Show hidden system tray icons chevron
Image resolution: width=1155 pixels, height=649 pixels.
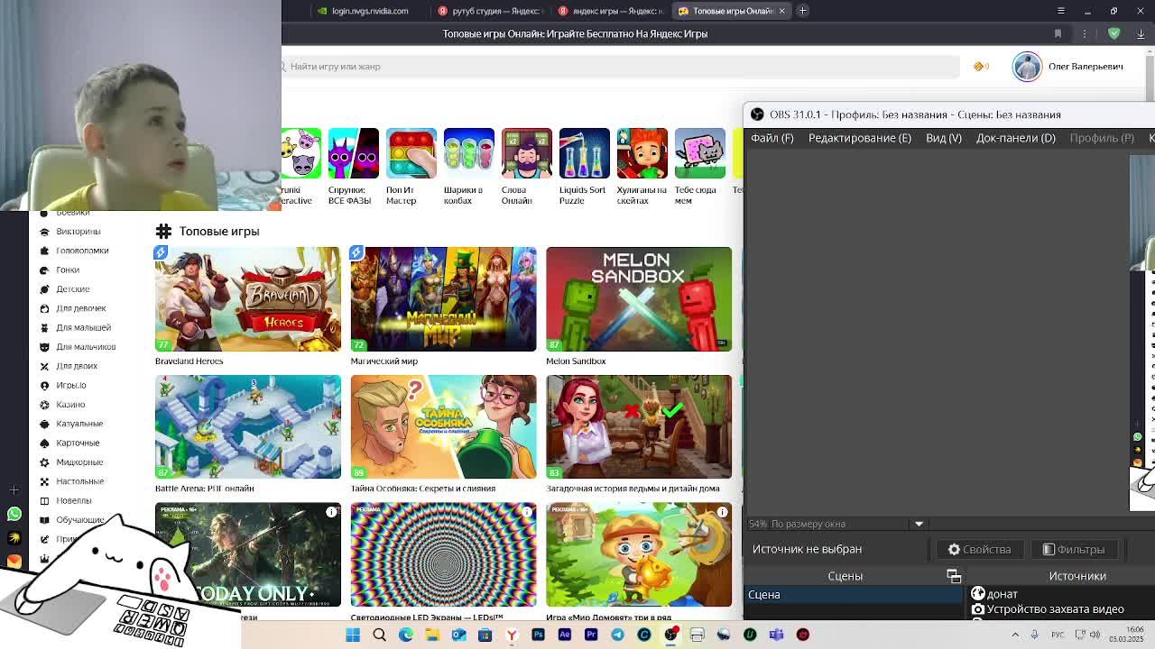[x=1015, y=635]
